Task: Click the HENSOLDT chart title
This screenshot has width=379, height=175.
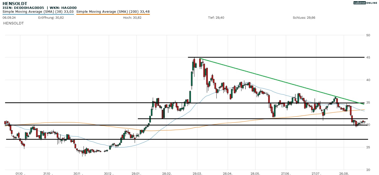Action: tap(15, 4)
